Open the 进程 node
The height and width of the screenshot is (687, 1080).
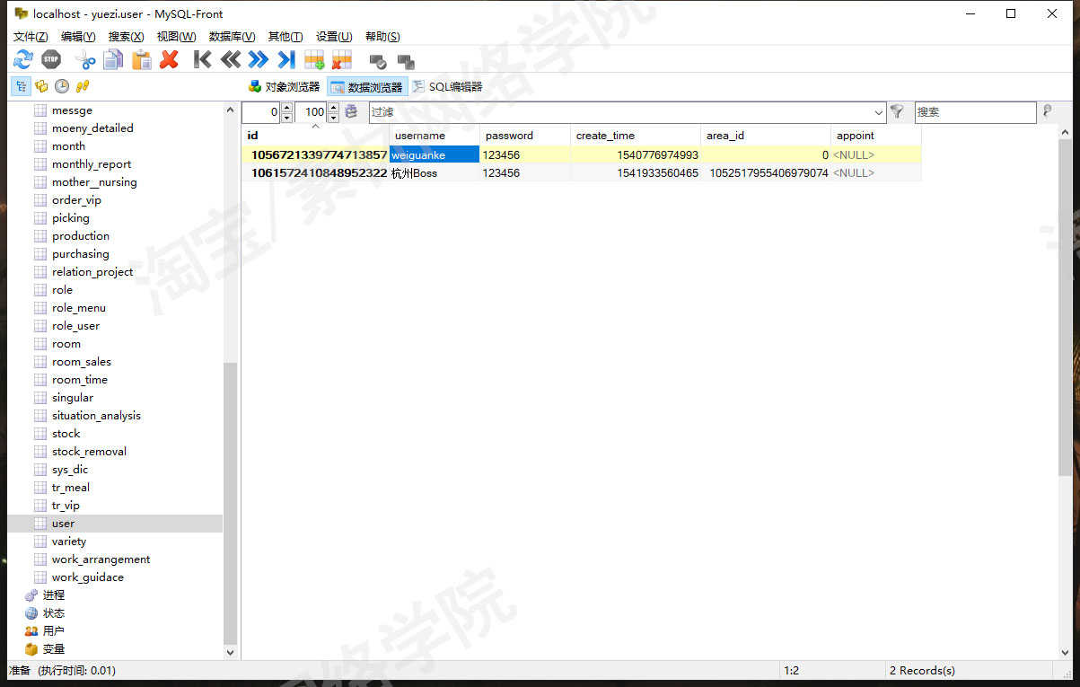(x=53, y=595)
